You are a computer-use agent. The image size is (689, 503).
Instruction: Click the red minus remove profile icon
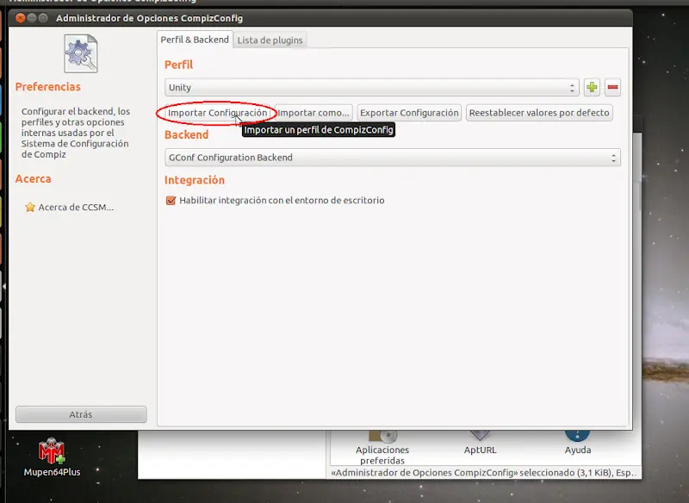tap(612, 87)
